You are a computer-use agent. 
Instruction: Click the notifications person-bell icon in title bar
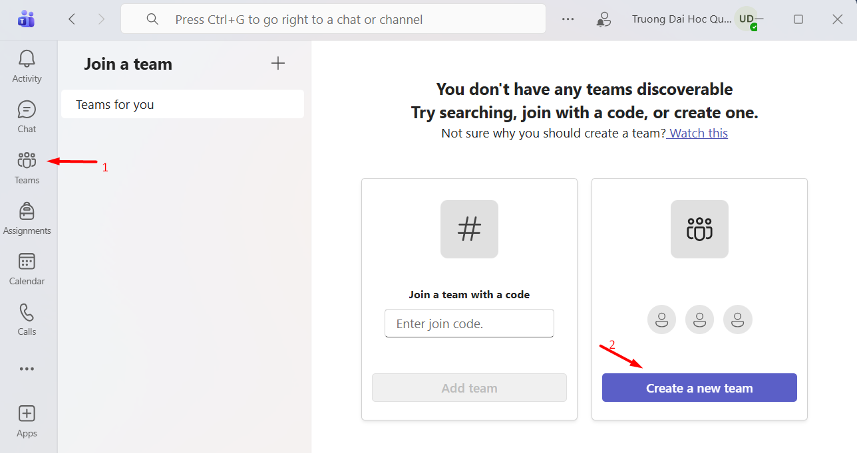click(x=603, y=19)
